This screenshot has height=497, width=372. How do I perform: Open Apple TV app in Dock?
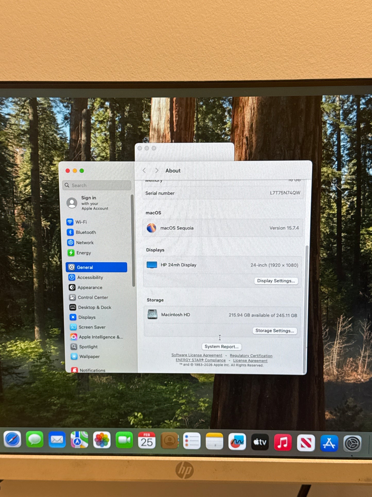(260, 442)
